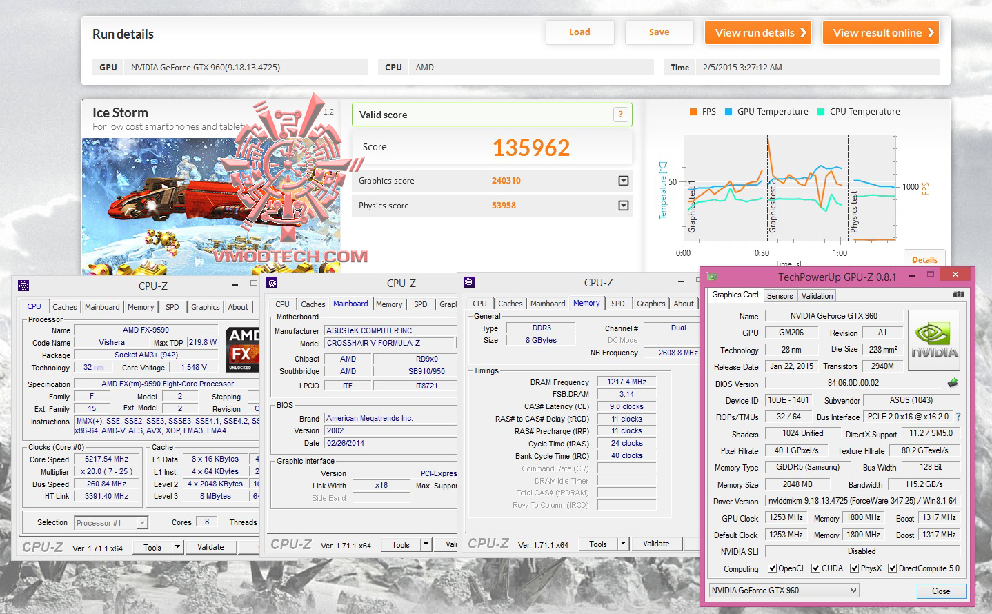Switch to Sensors tab in GPU-Z
The image size is (992, 614).
tap(780, 296)
